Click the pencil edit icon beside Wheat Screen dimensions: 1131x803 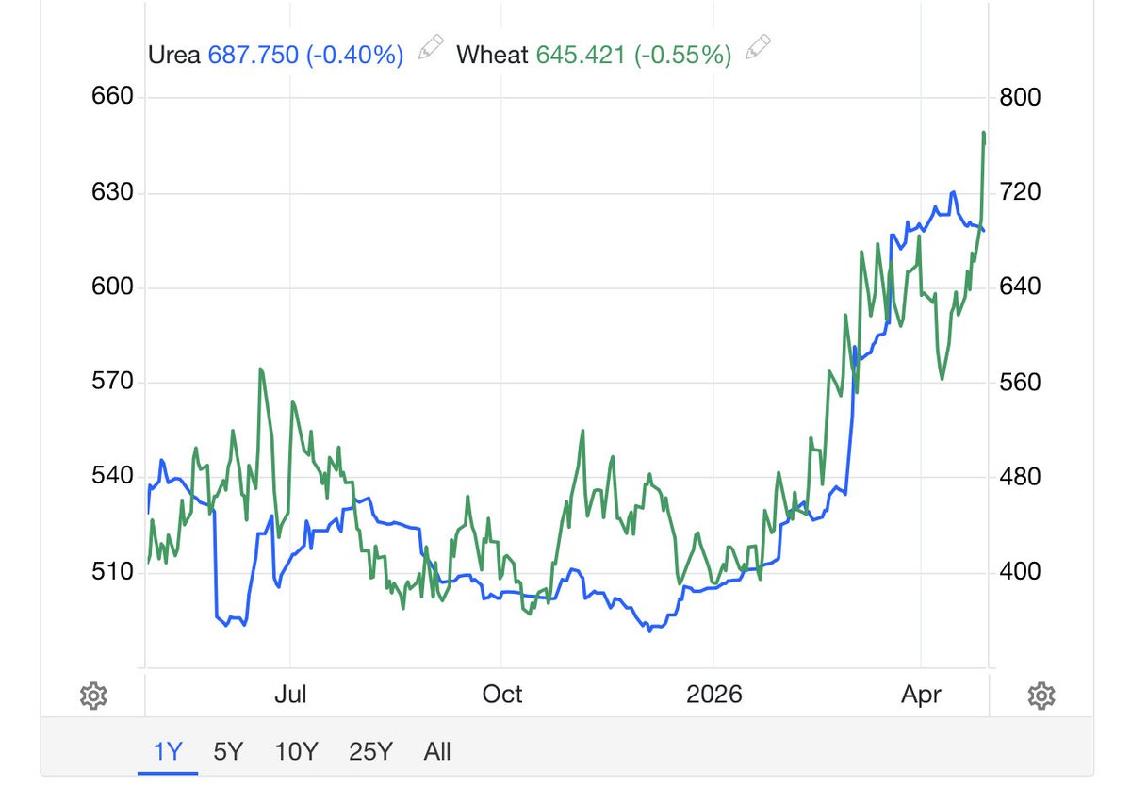(758, 47)
